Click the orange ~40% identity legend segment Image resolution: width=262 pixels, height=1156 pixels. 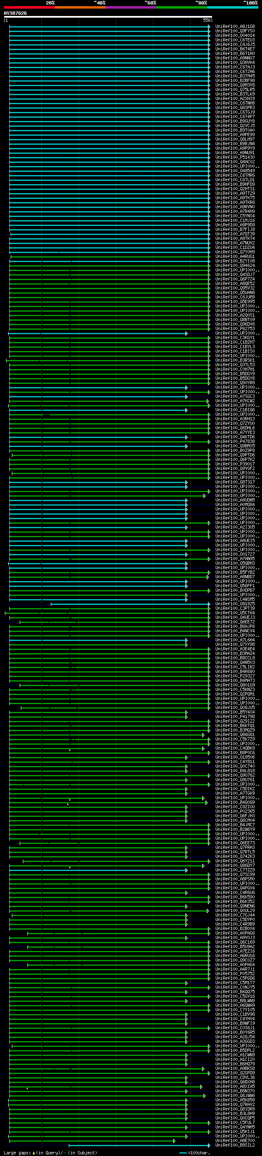point(80,7)
